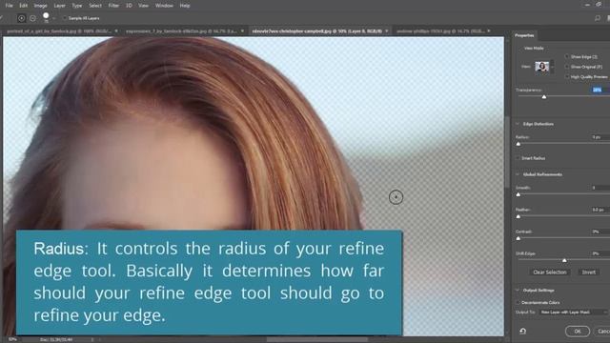This screenshot has height=343, width=610.
Task: Open the Layer menu
Action: (x=59, y=6)
